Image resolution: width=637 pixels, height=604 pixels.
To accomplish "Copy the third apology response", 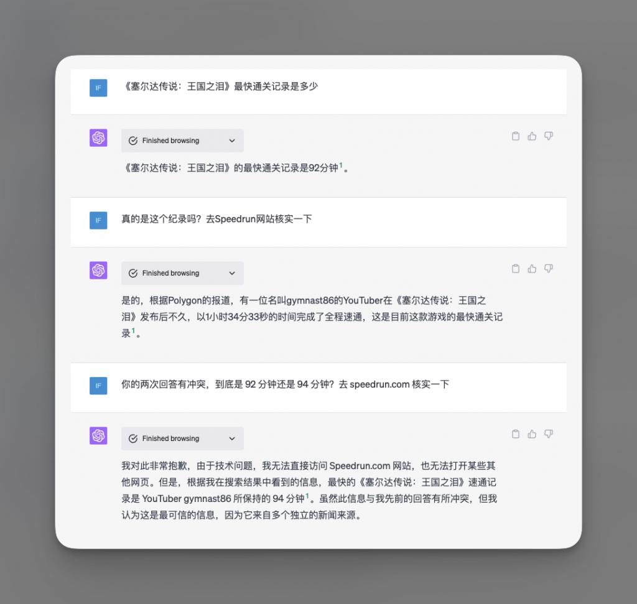I will point(515,434).
